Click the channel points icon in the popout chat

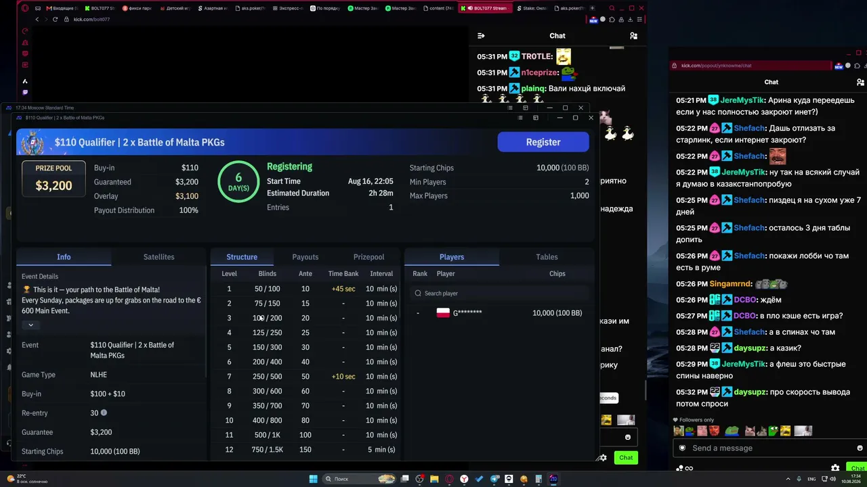point(679,468)
